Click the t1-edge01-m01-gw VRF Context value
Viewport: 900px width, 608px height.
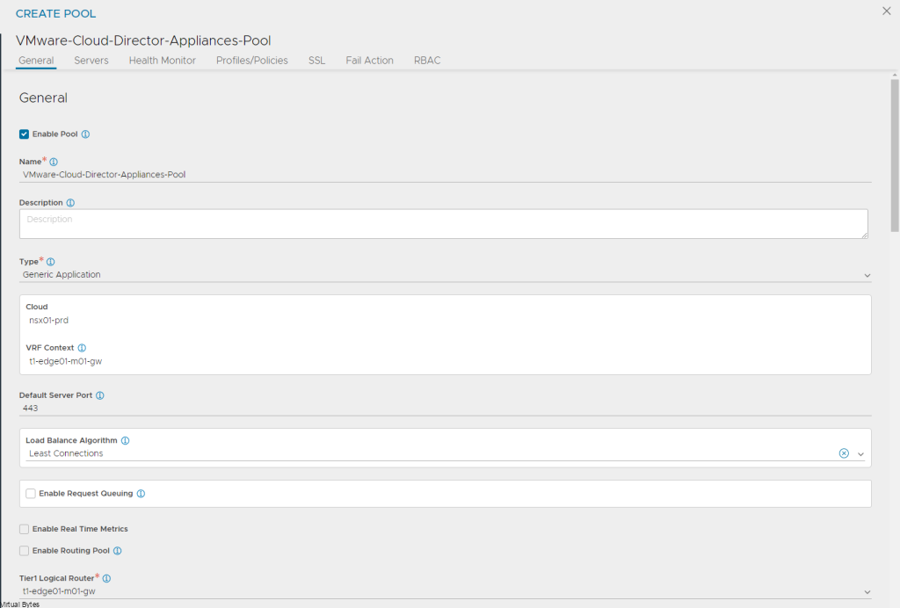pyautogui.click(x=65, y=361)
